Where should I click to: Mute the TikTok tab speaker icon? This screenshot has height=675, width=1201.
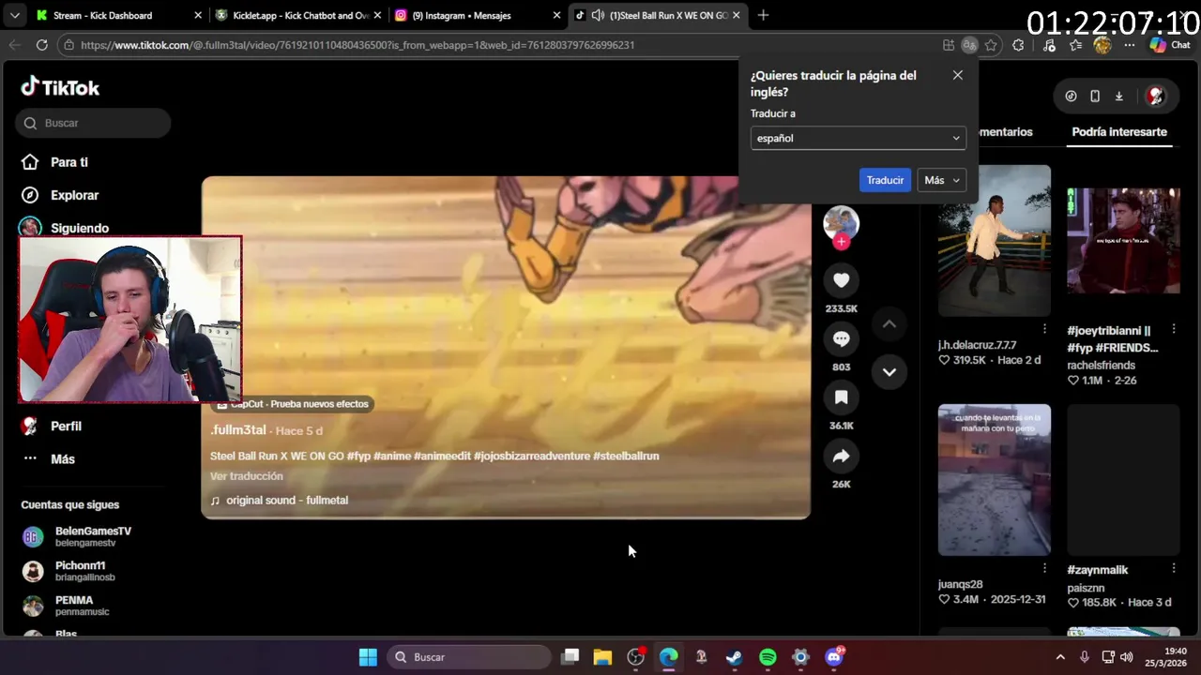(x=598, y=15)
